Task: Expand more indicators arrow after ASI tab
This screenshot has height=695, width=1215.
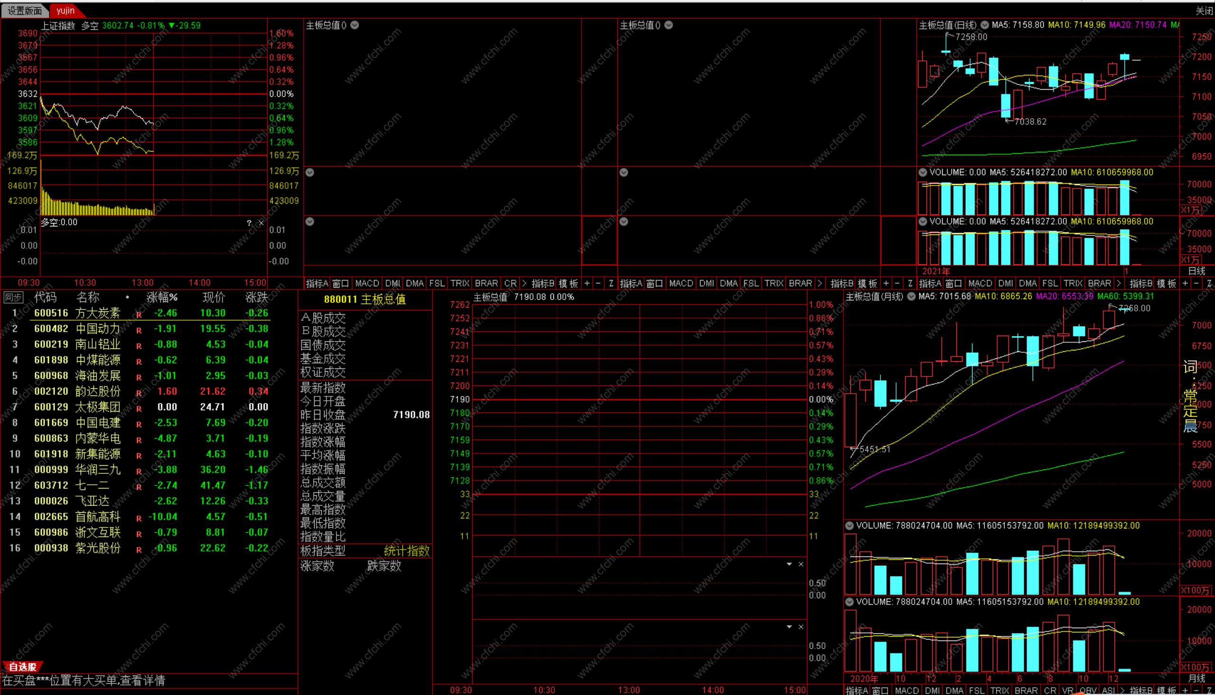Action: [x=1122, y=690]
